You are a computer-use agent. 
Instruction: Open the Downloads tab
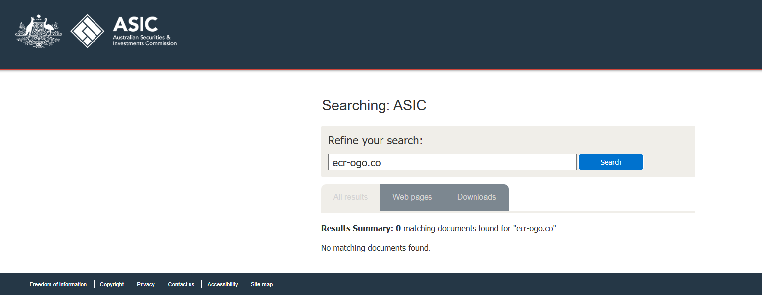(476, 197)
